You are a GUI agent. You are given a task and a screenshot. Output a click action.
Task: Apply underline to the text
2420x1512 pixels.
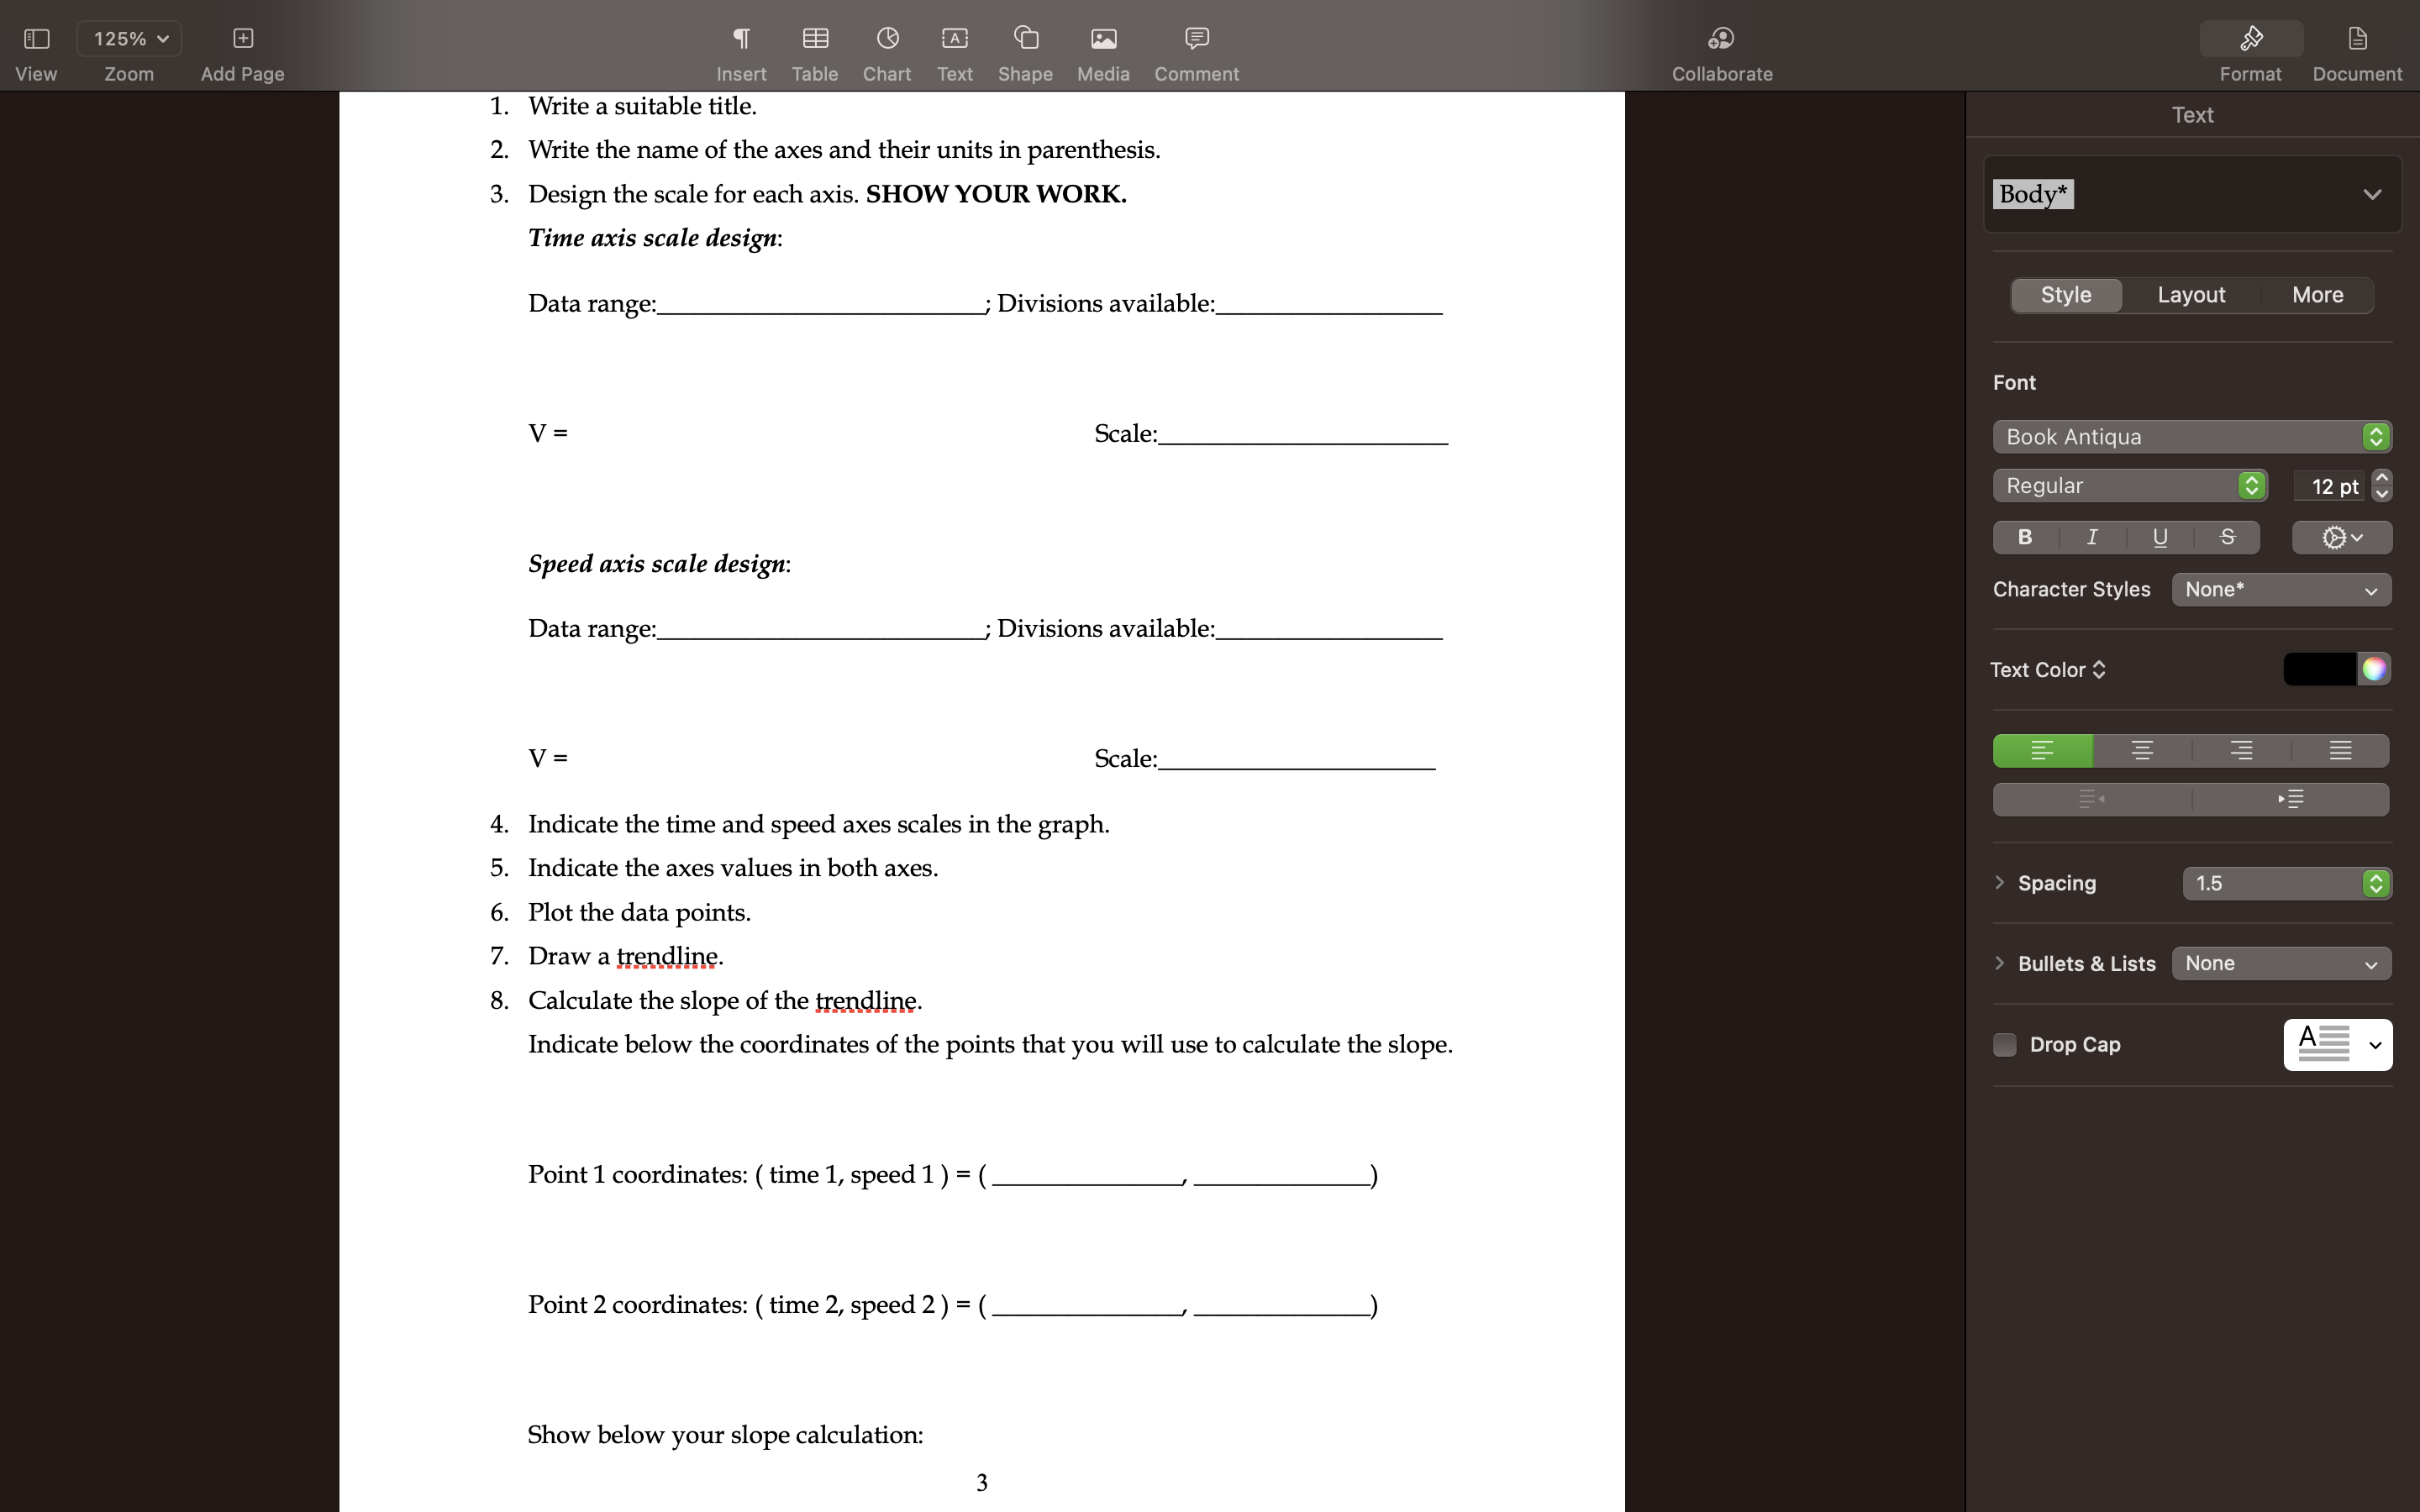(x=2159, y=537)
